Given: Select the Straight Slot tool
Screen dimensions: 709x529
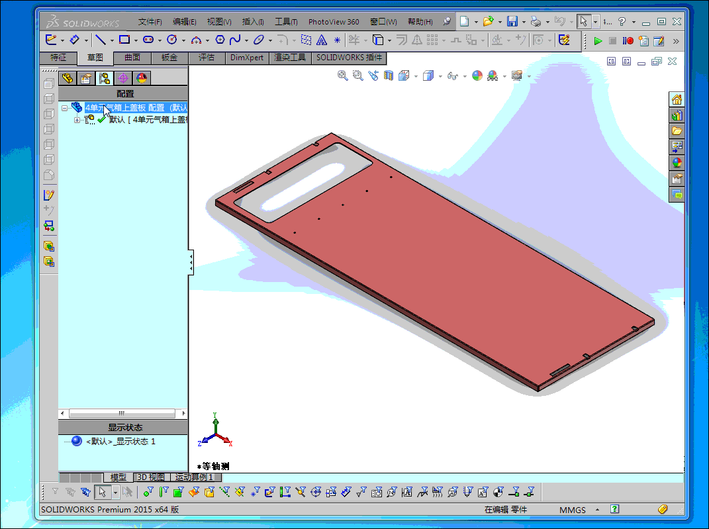Looking at the screenshot, I should pyautogui.click(x=148, y=40).
